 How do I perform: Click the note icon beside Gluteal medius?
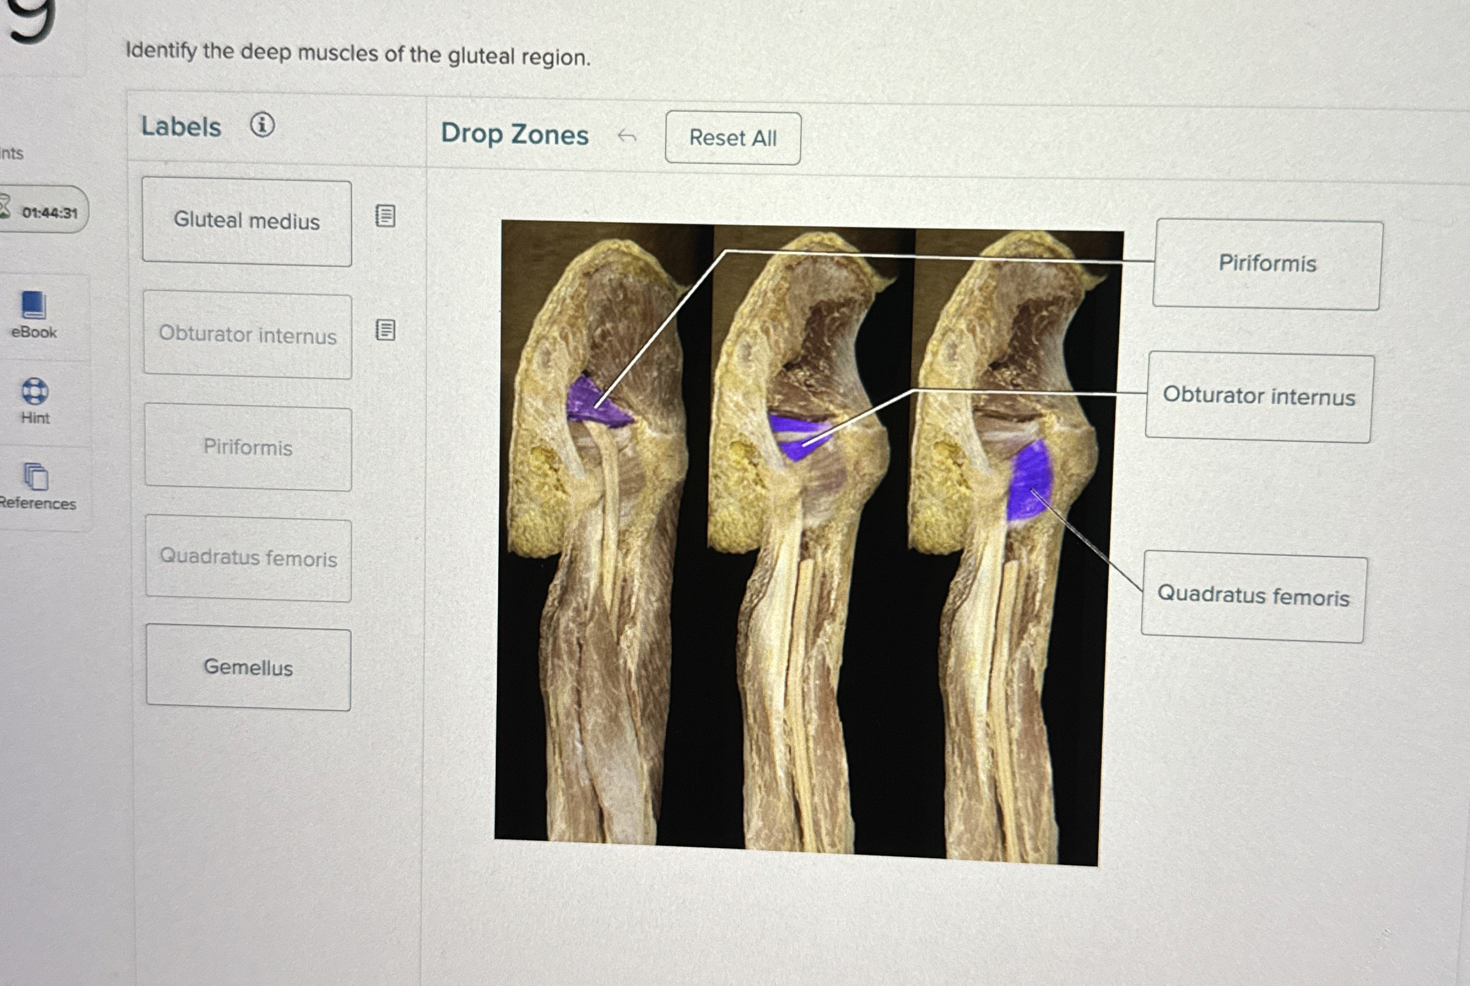(x=385, y=216)
